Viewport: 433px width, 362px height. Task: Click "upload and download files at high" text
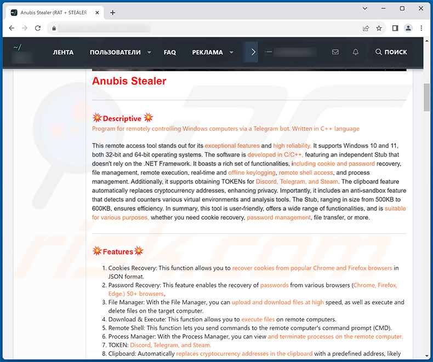coord(277,302)
